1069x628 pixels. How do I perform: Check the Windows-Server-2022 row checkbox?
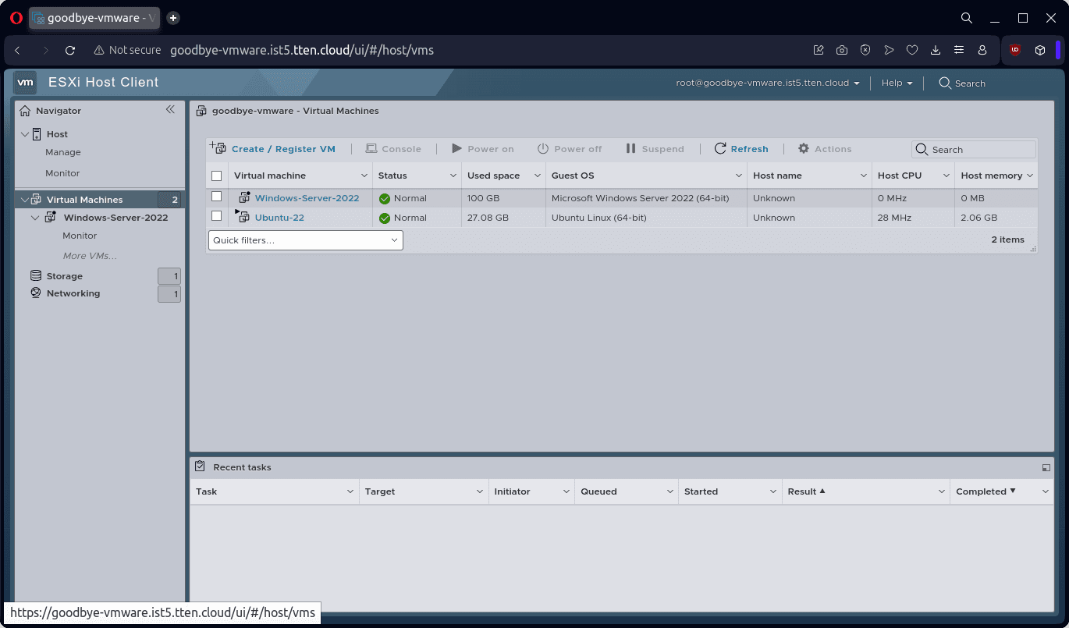217,197
